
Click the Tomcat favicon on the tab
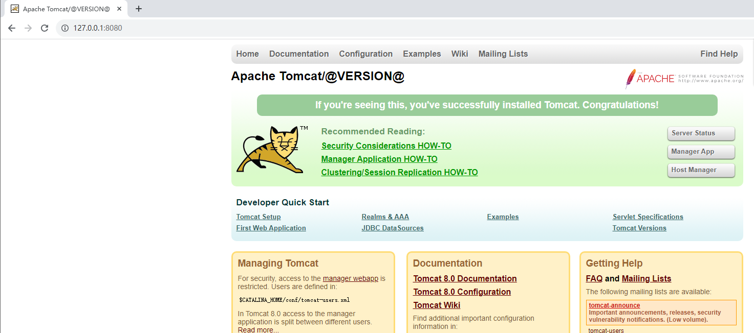tap(15, 9)
